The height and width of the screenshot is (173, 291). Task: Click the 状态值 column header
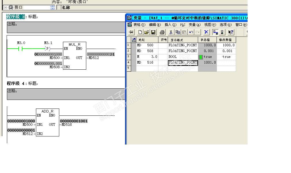tap(207, 40)
